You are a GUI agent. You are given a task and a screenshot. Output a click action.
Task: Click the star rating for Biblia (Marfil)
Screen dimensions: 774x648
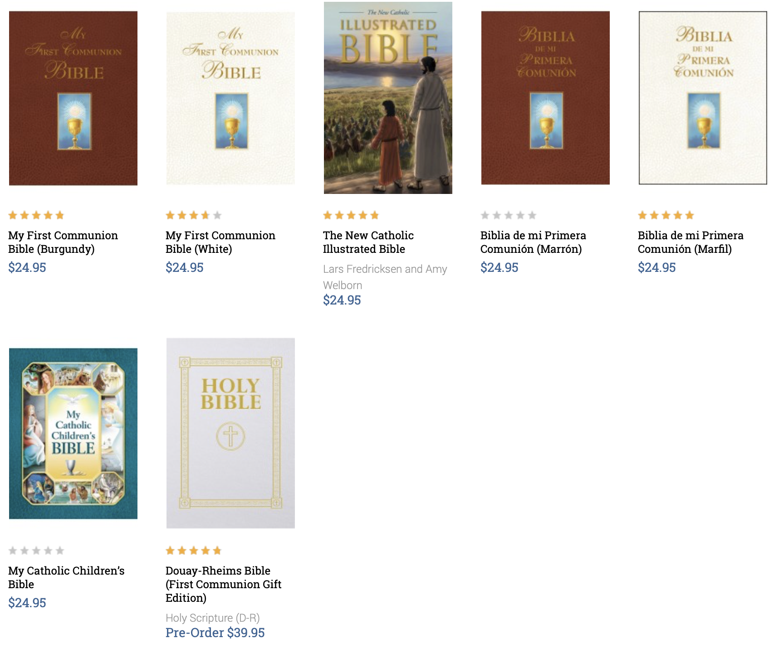[666, 215]
